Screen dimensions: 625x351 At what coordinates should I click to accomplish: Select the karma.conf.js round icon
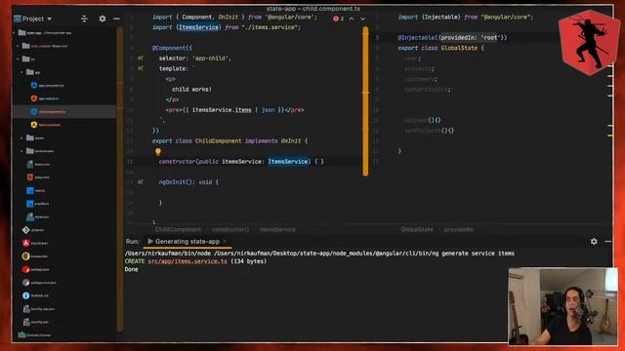tap(26, 255)
